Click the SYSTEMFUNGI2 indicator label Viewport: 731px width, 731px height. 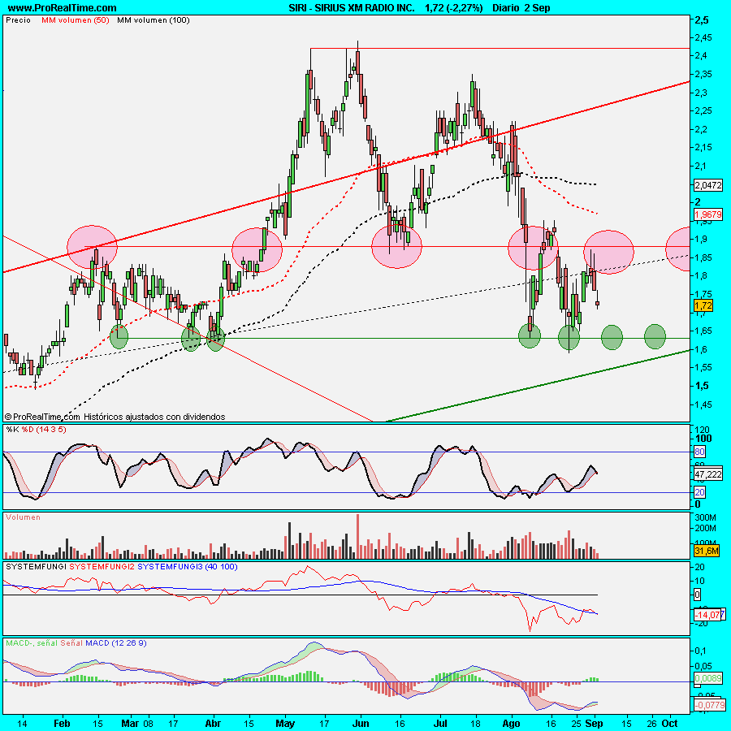102,567
